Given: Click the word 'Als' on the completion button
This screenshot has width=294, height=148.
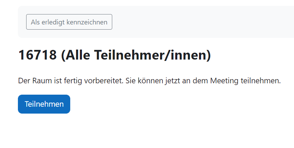Looking at the screenshot, I should tap(35, 22).
